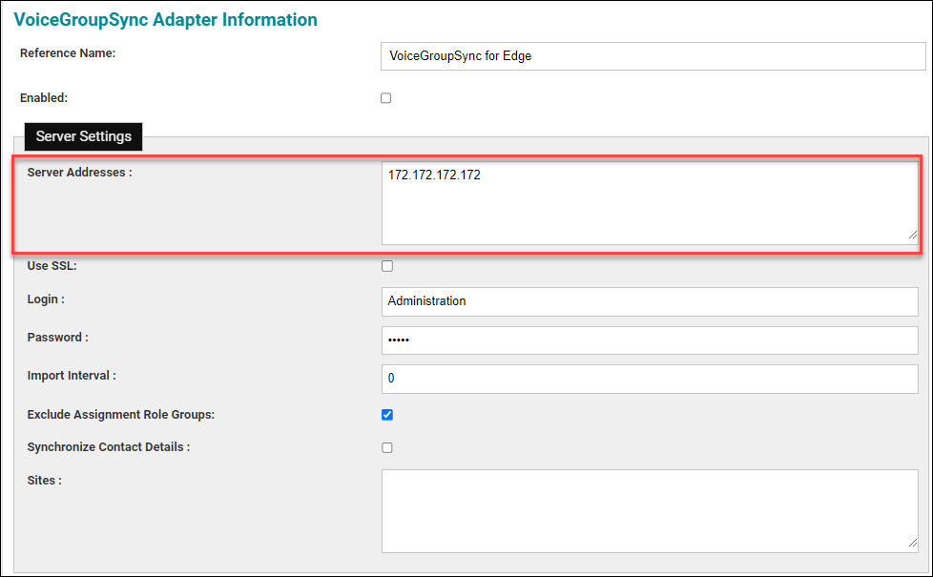Toggle the Use SSL checkbox
This screenshot has height=577, width=933.
pyautogui.click(x=386, y=266)
